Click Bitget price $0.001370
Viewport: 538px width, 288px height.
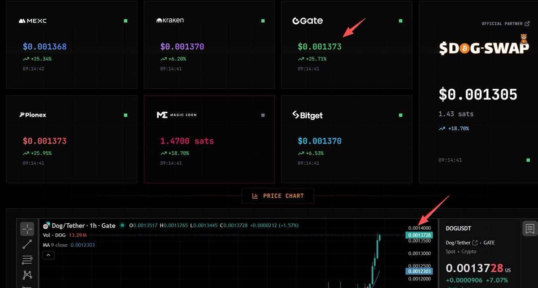click(x=320, y=141)
